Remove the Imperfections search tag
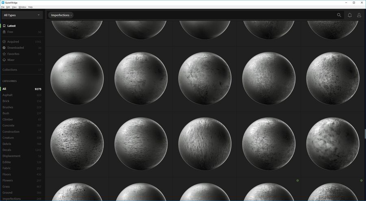The width and height of the screenshot is (366, 201). (71, 15)
